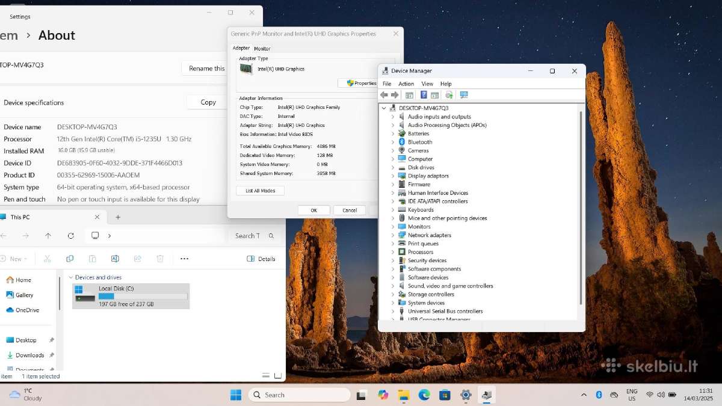Toggle the Details pane button
Image resolution: width=722 pixels, height=406 pixels.
(261, 259)
